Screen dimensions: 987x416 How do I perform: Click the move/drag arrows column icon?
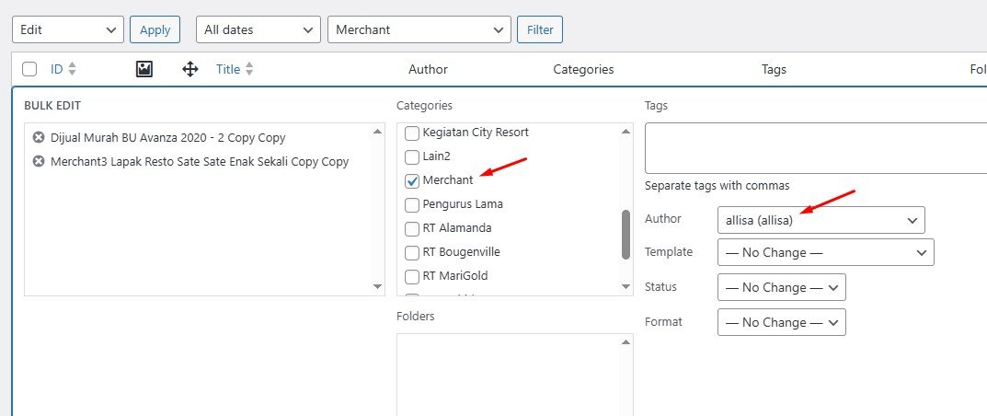pos(190,69)
